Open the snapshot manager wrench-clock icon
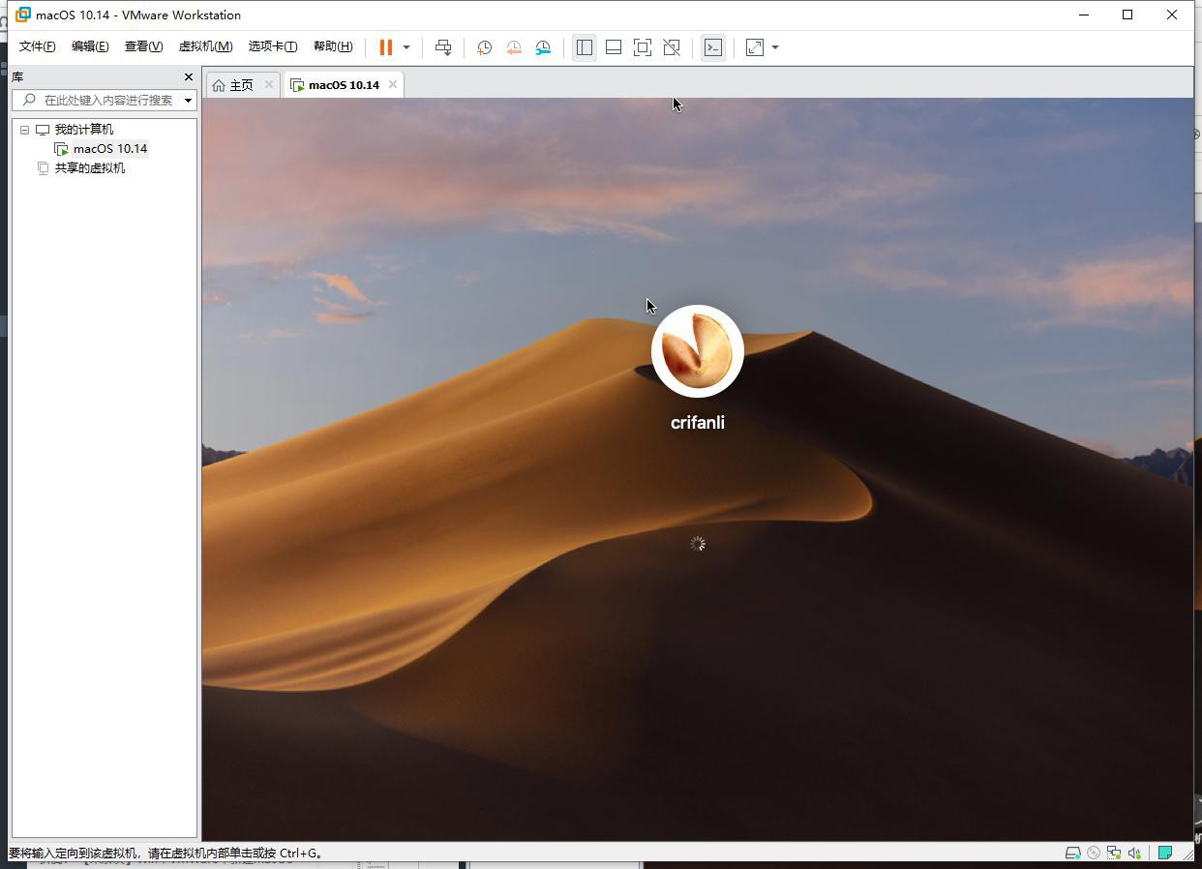Viewport: 1202px width, 869px height. 543,47
